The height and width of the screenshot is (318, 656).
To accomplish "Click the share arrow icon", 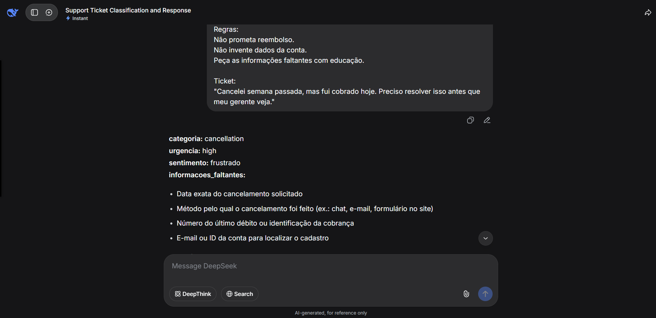I will [648, 13].
